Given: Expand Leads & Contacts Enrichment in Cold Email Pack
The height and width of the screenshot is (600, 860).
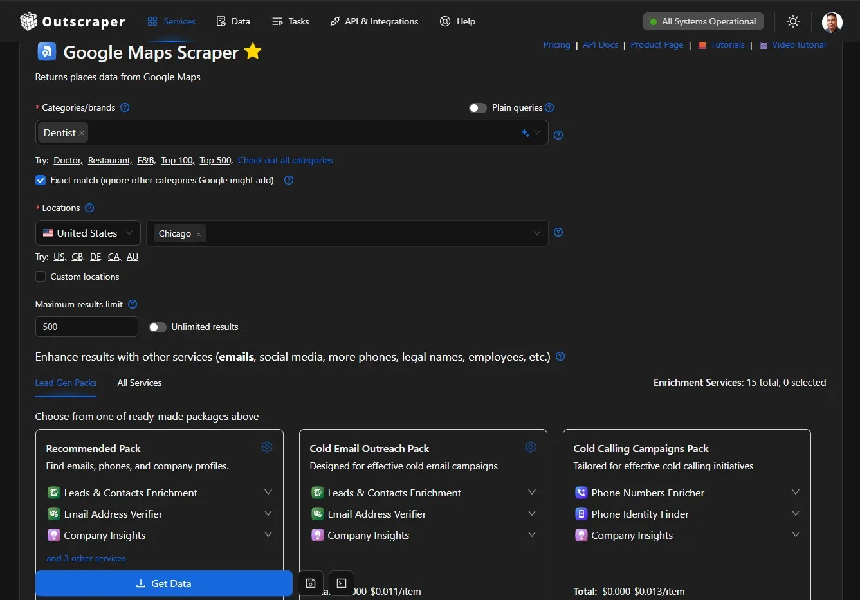Looking at the screenshot, I should (x=532, y=493).
